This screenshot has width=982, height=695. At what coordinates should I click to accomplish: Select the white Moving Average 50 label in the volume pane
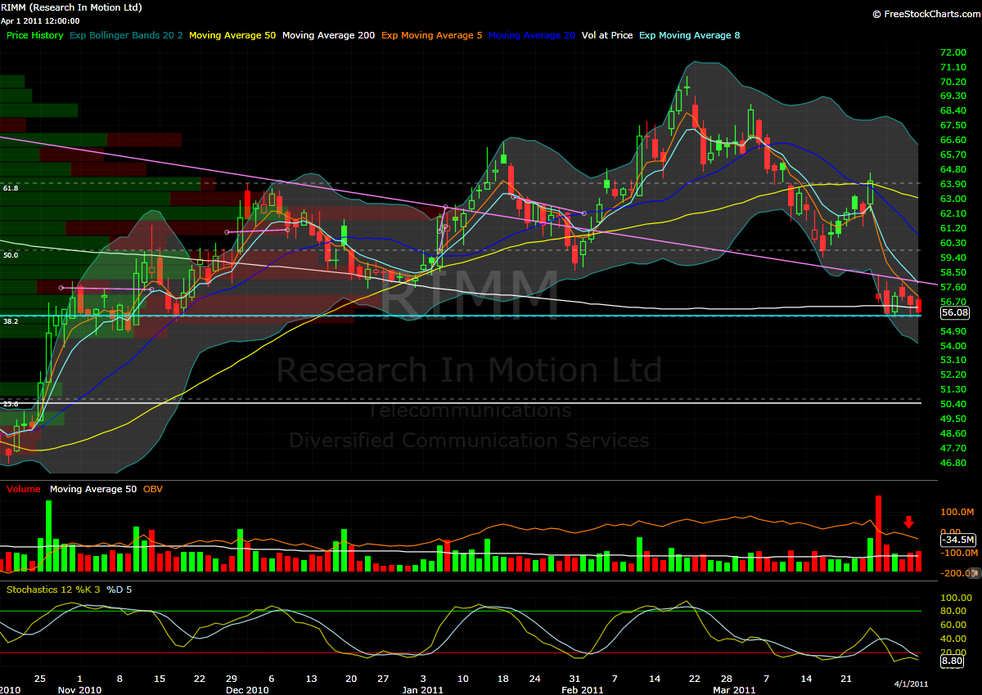93,489
